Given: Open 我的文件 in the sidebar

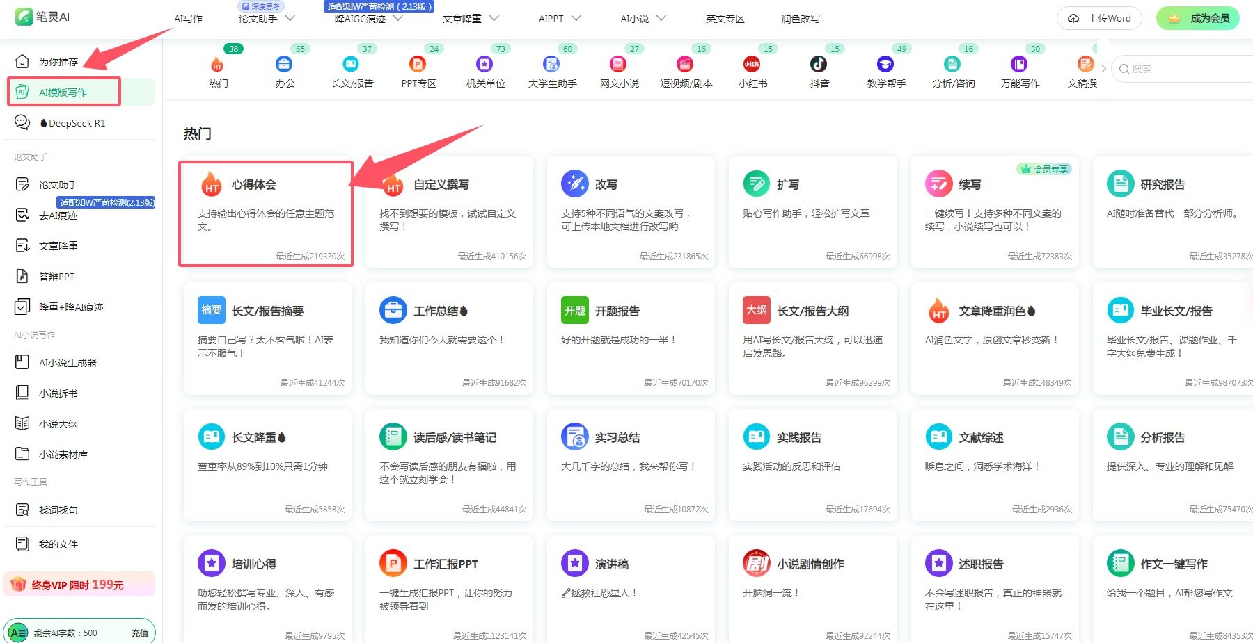Looking at the screenshot, I should point(58,544).
